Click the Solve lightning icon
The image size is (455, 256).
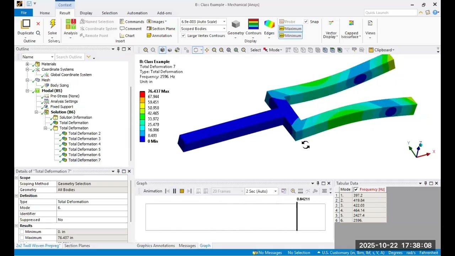click(x=53, y=24)
